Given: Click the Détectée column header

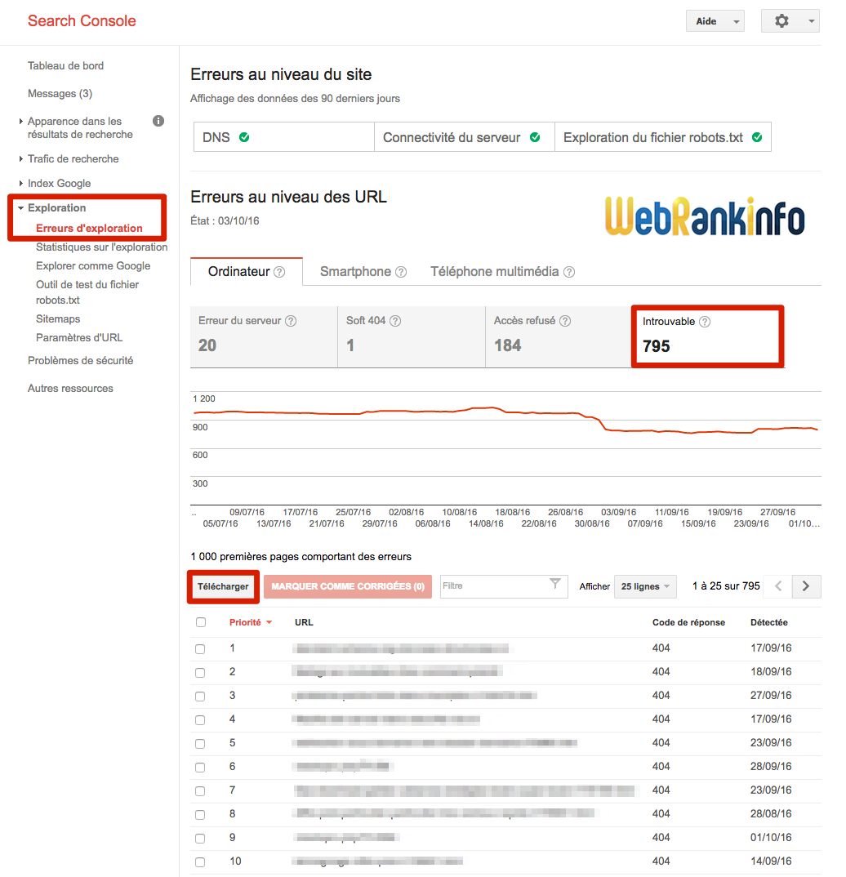Looking at the screenshot, I should [769, 622].
